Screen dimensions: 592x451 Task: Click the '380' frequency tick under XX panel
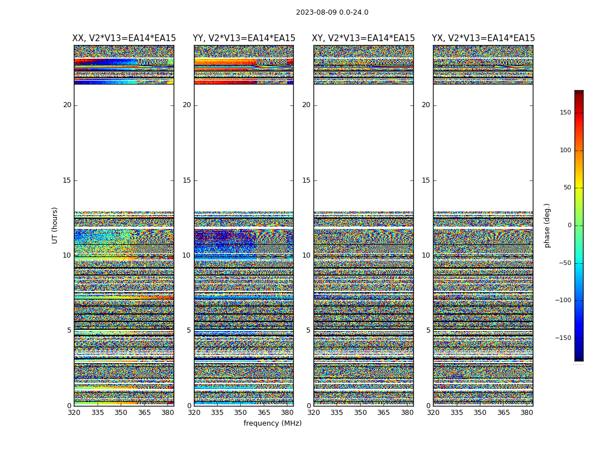click(x=167, y=413)
